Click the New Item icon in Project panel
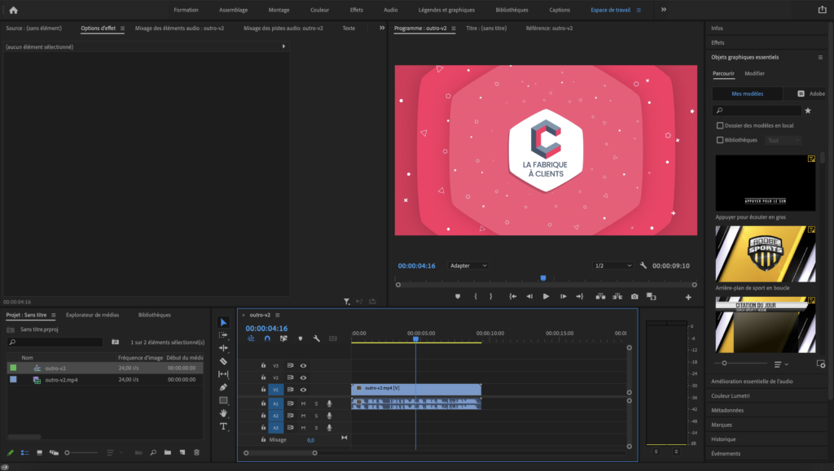This screenshot has height=471, width=834. (182, 452)
